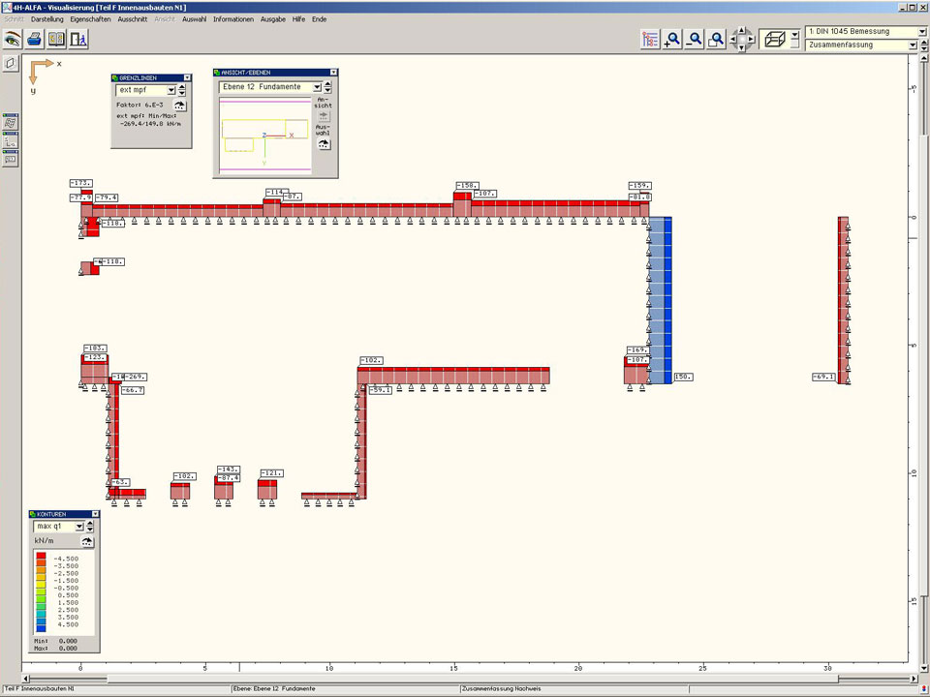Click the object tree settings icon
The image size is (930, 697).
(x=650, y=40)
